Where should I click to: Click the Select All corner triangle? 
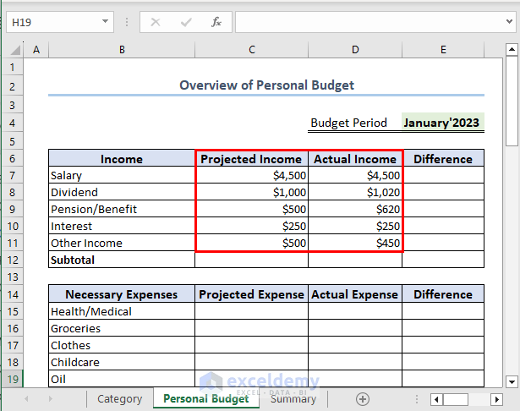[x=15, y=50]
